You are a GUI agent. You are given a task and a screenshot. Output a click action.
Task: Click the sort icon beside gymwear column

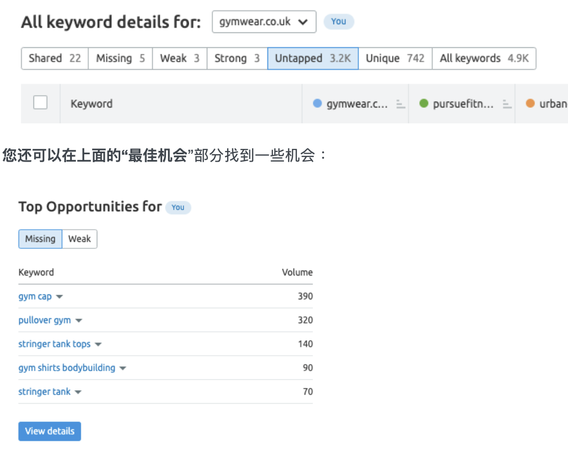point(400,104)
